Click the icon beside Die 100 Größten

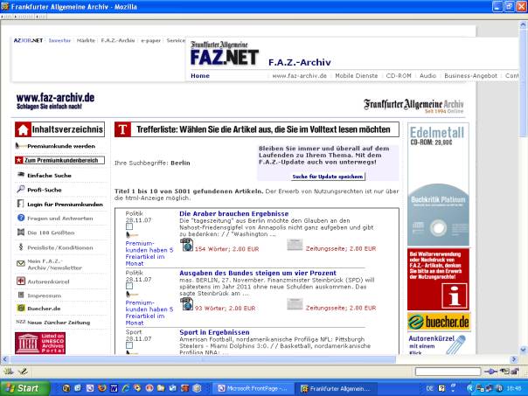click(21, 233)
